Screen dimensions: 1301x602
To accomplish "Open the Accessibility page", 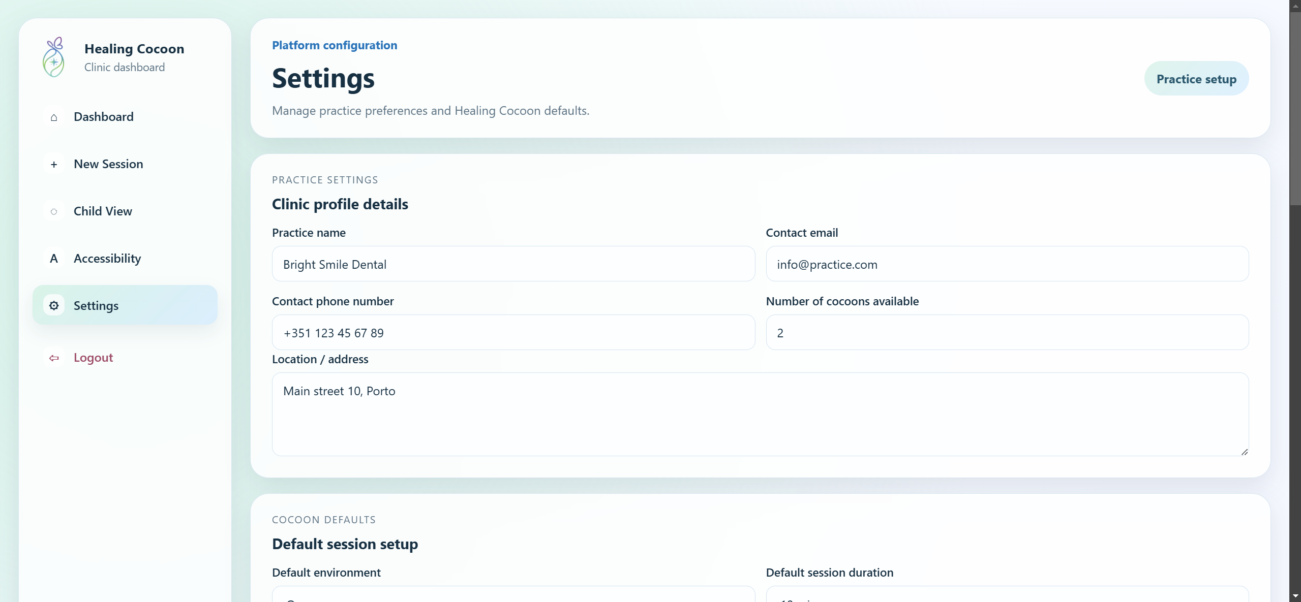I will pyautogui.click(x=107, y=259).
